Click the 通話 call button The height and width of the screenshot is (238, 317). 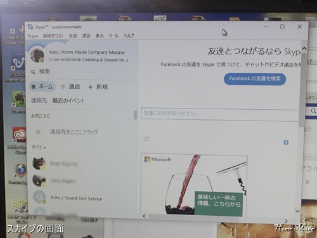pos(71,86)
